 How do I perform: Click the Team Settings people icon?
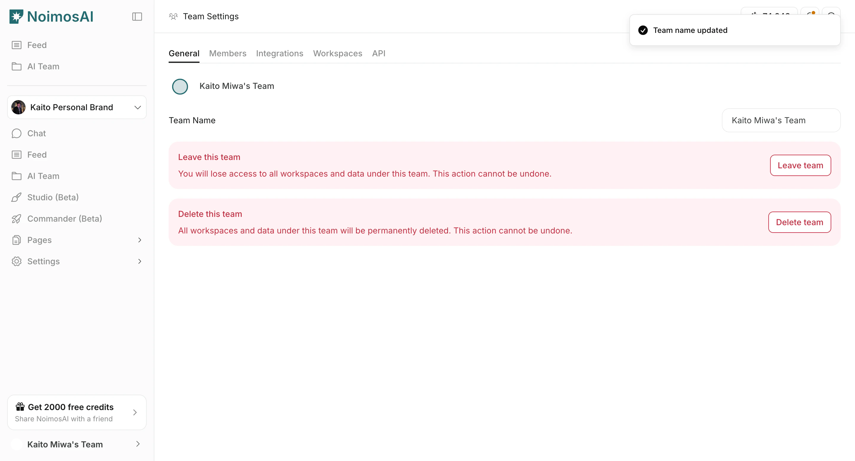coord(173,17)
